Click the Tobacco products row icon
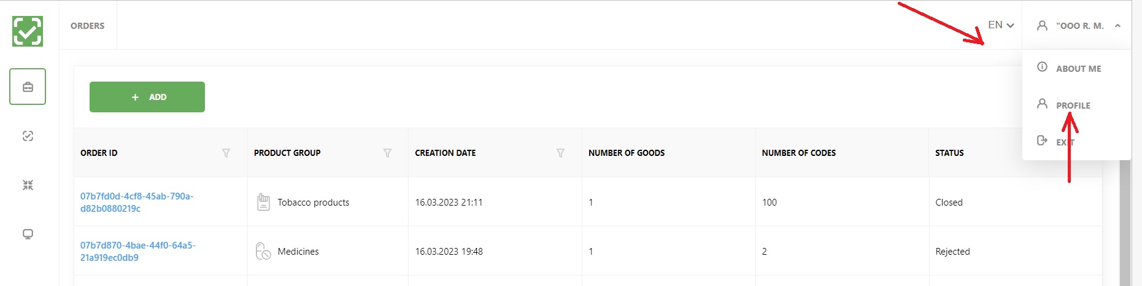This screenshot has height=286, width=1142. click(x=263, y=202)
